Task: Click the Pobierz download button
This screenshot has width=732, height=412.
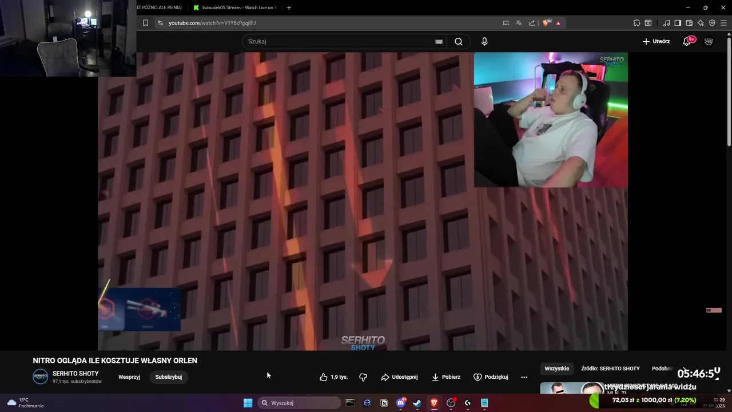Action: pos(445,377)
